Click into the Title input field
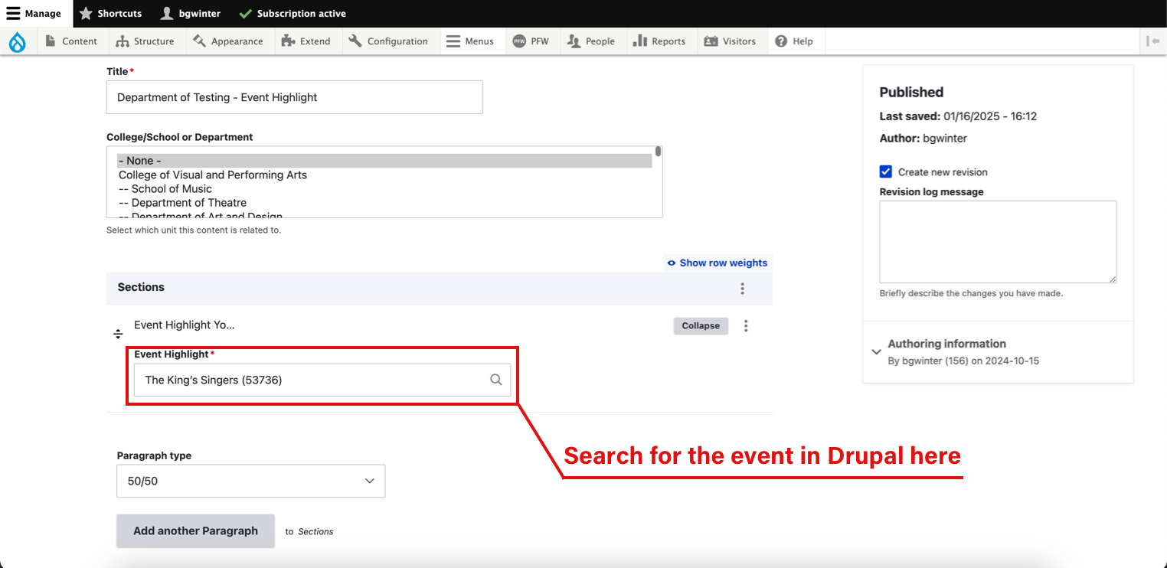 click(295, 97)
